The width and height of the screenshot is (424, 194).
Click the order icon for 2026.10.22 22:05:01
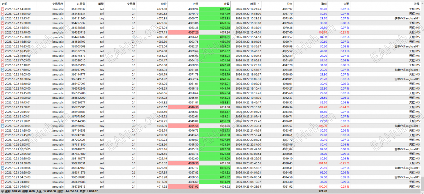pos(3,144)
